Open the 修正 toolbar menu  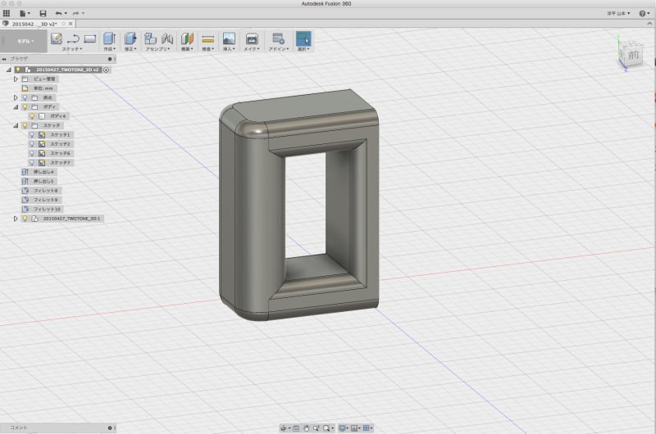pos(130,49)
